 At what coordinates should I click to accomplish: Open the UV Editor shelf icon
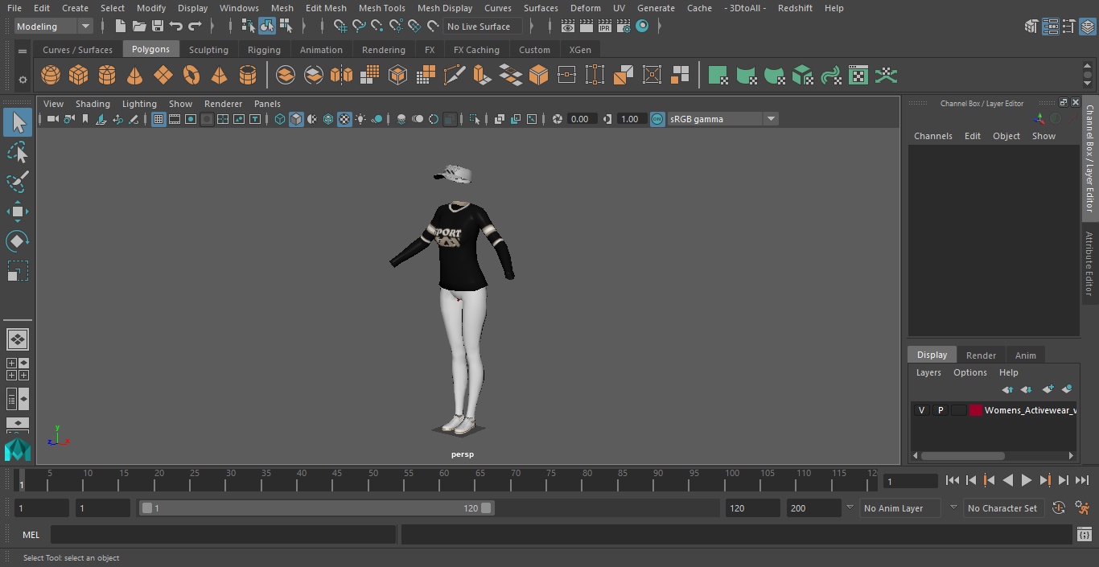858,76
